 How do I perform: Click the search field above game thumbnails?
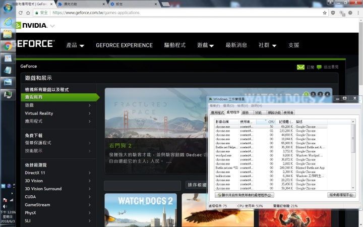pyautogui.click(x=142, y=185)
